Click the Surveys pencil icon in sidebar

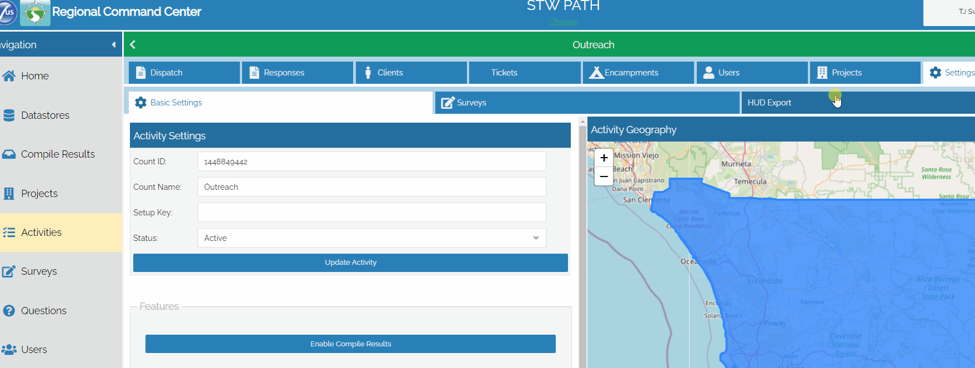click(9, 271)
